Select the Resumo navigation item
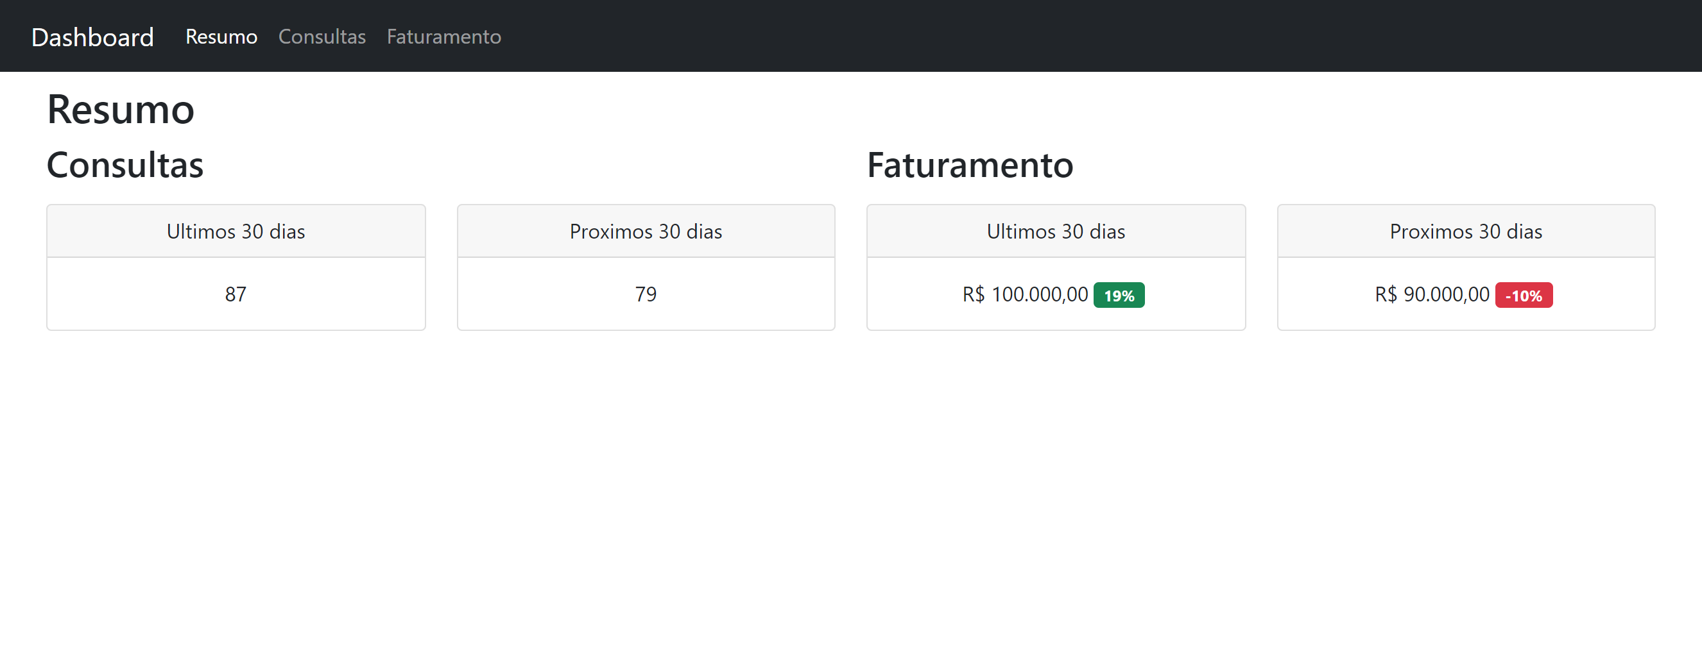This screenshot has width=1702, height=658. point(221,38)
